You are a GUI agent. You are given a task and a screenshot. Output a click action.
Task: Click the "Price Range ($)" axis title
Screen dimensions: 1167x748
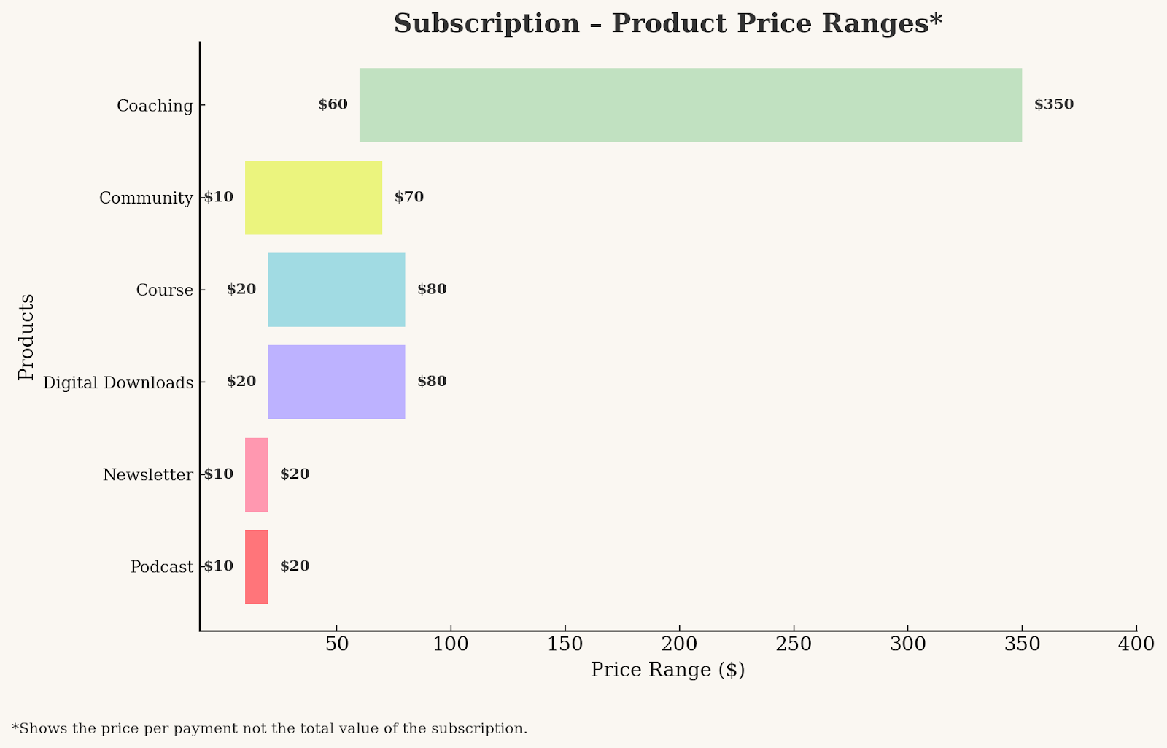tap(667, 670)
